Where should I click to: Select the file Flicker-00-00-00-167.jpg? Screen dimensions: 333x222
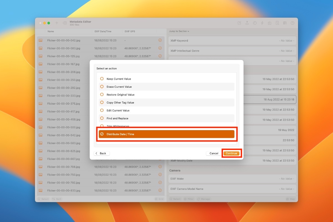(x=63, y=64)
